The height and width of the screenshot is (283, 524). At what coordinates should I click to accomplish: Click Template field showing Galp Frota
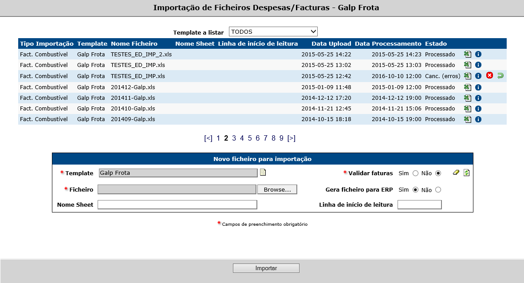[x=178, y=173]
